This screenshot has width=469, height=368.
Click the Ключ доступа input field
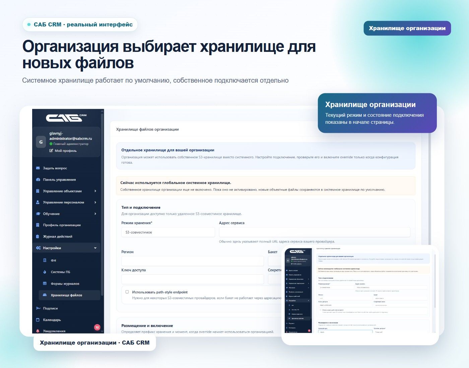[x=193, y=279]
